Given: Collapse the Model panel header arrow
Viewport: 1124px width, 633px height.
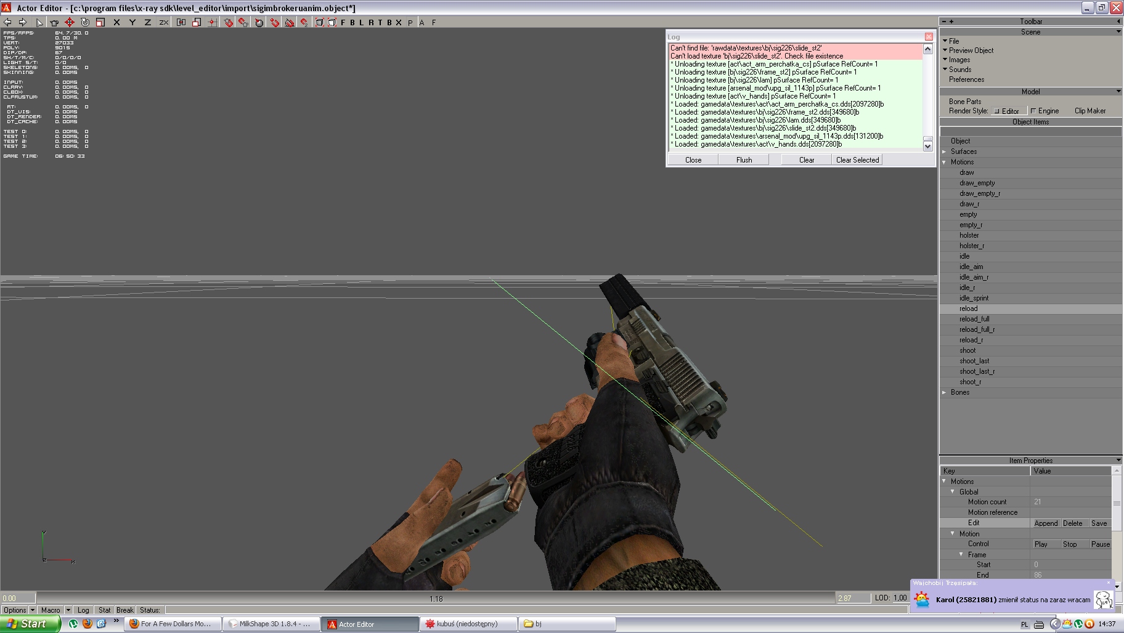Looking at the screenshot, I should tap(1118, 91).
